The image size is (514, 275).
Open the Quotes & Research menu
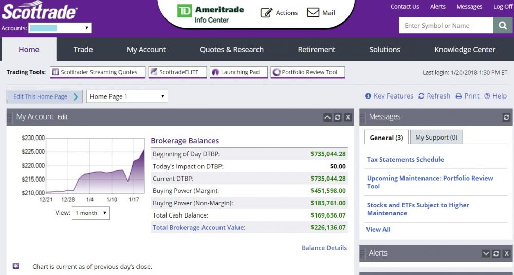click(231, 50)
